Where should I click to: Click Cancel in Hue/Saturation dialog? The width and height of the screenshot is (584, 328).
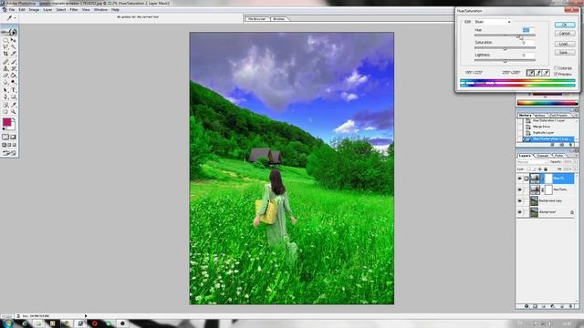click(565, 34)
